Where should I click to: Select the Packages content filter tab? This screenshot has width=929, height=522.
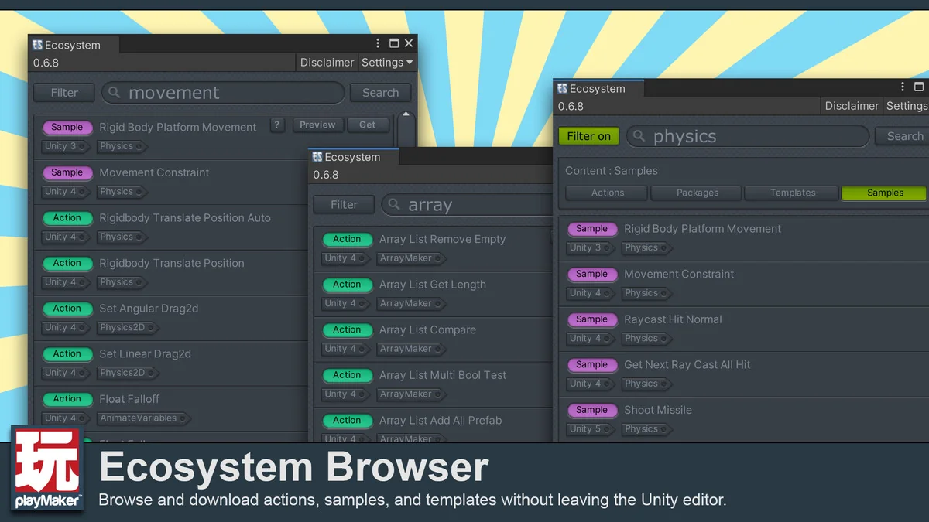697,193
